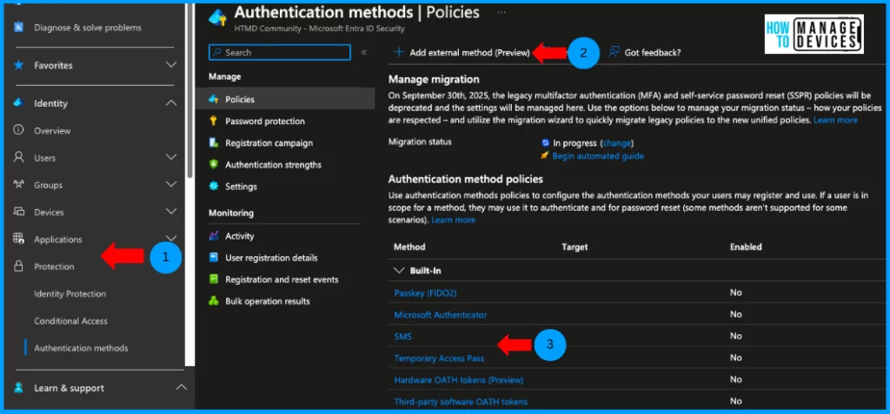Open Conditional Access in sidebar
890x414 pixels.
tap(70, 321)
